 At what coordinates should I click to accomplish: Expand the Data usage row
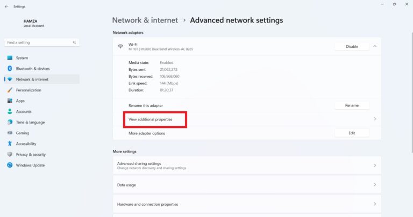pyautogui.click(x=375, y=185)
